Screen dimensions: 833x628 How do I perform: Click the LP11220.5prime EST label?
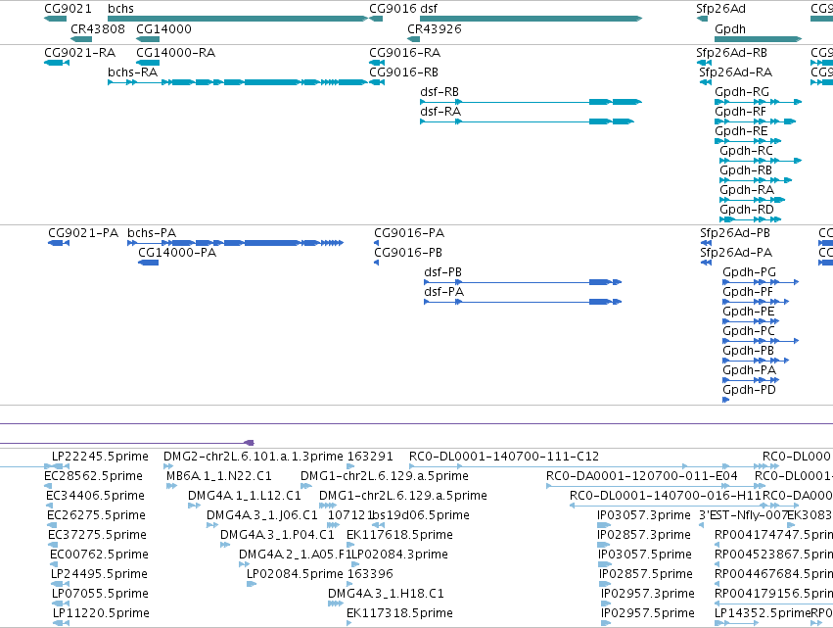pos(101,613)
